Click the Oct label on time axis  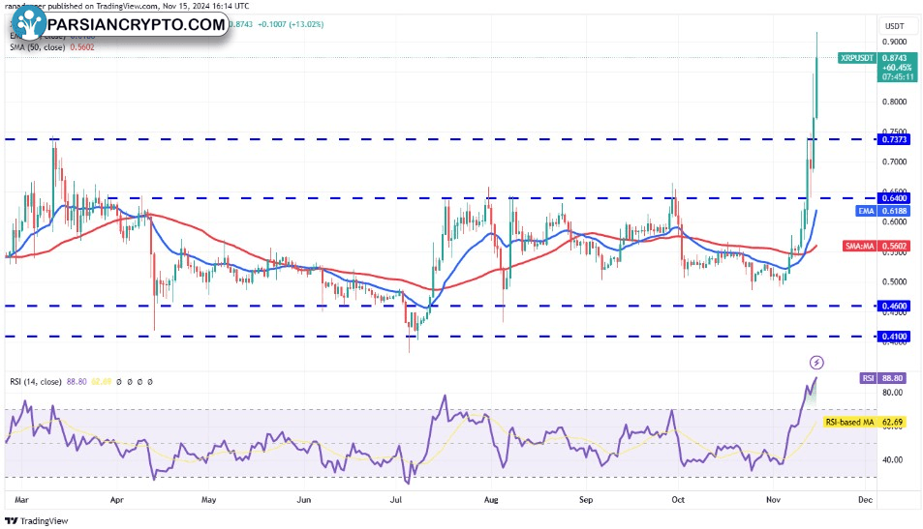point(678,500)
